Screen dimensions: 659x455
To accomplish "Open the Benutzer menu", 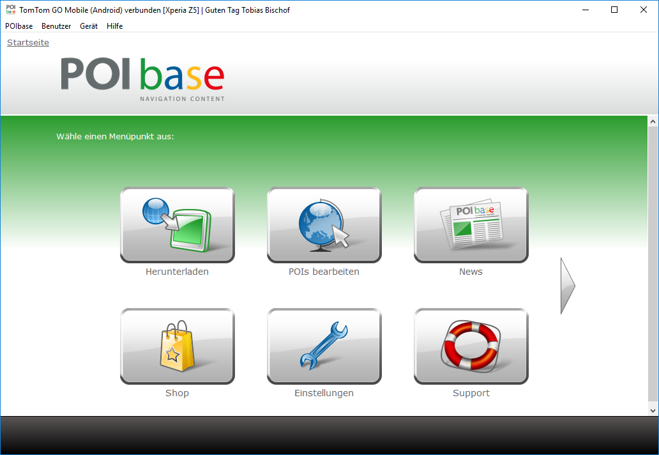I will tap(56, 26).
